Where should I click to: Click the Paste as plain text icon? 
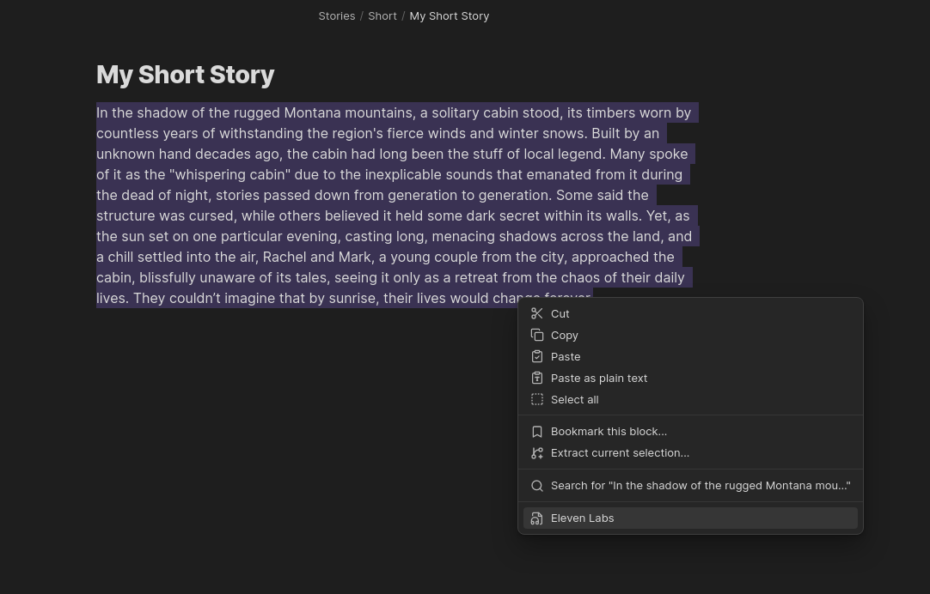(x=536, y=378)
